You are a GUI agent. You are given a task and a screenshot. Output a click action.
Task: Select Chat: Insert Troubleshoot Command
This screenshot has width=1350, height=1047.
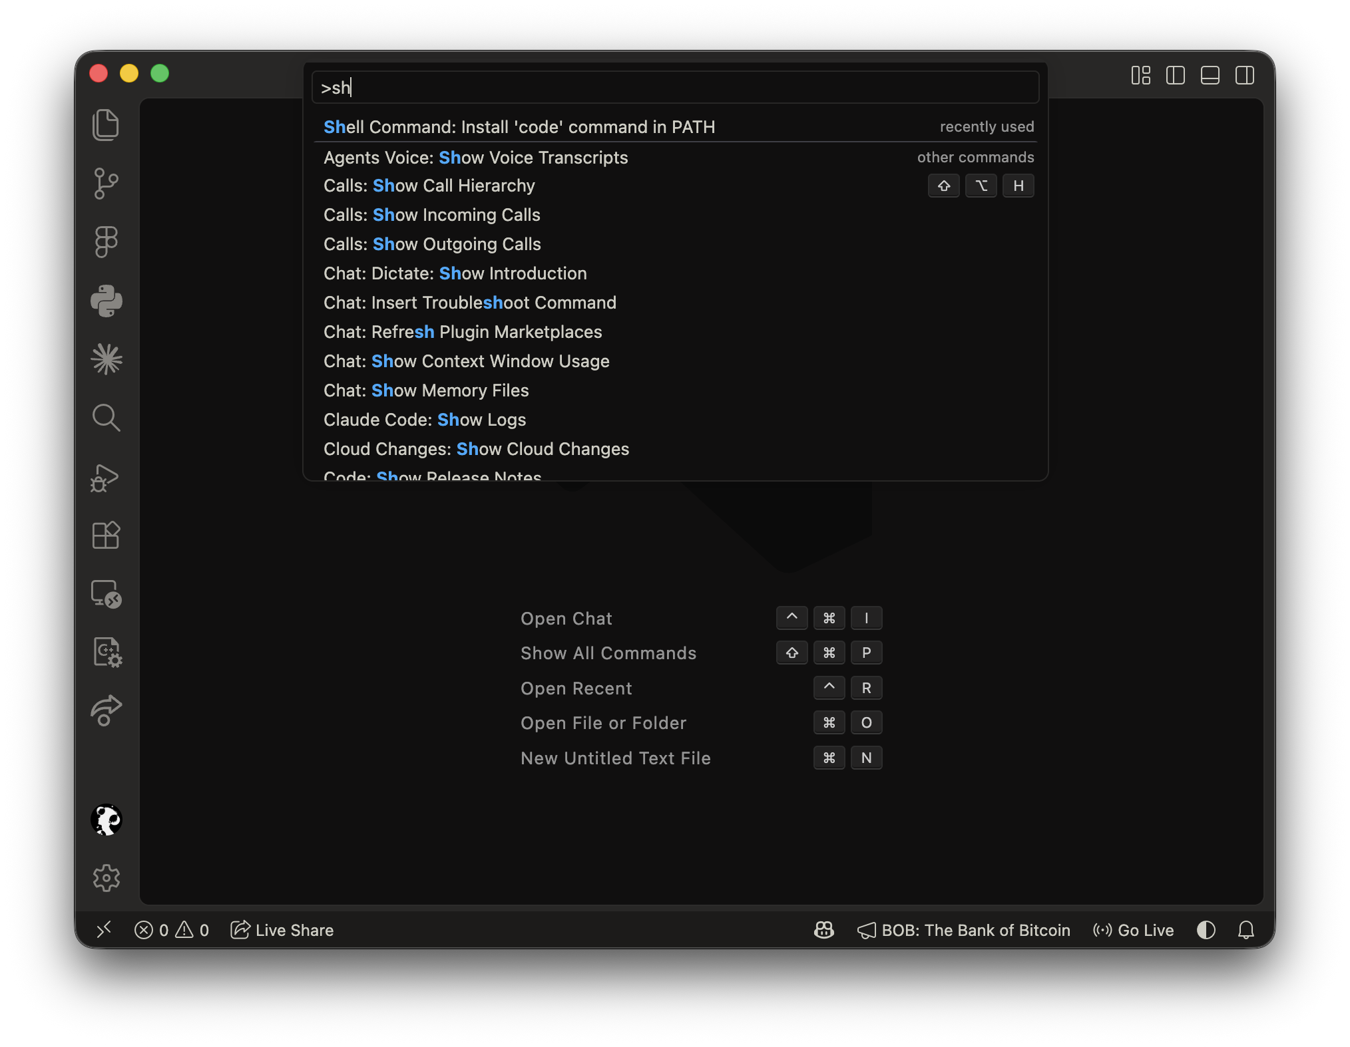pos(675,303)
